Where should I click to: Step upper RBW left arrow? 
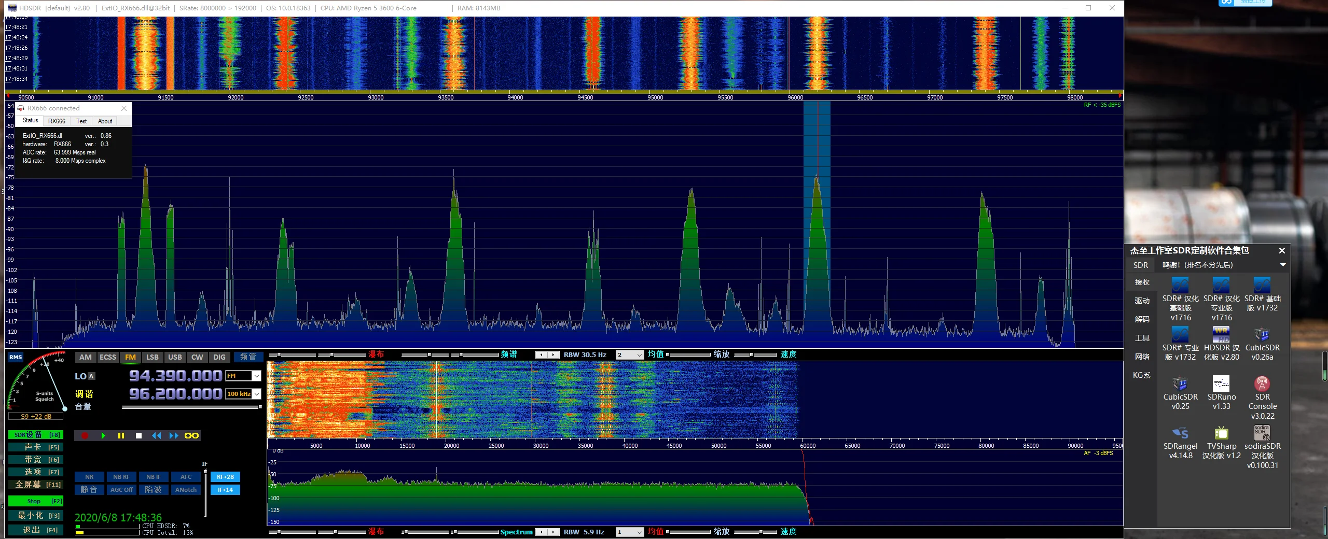pos(541,355)
